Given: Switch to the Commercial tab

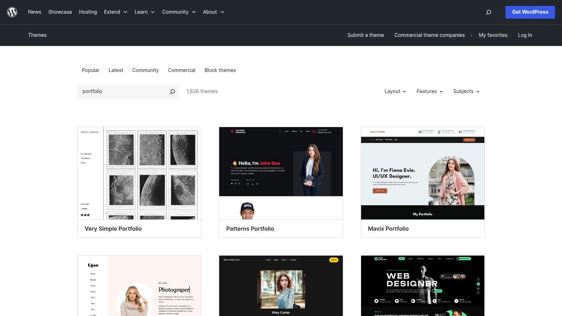Looking at the screenshot, I should click(x=182, y=70).
